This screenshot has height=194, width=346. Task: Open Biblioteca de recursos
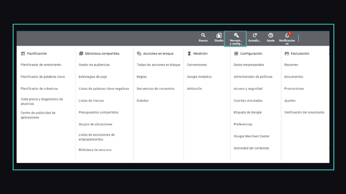(95, 150)
